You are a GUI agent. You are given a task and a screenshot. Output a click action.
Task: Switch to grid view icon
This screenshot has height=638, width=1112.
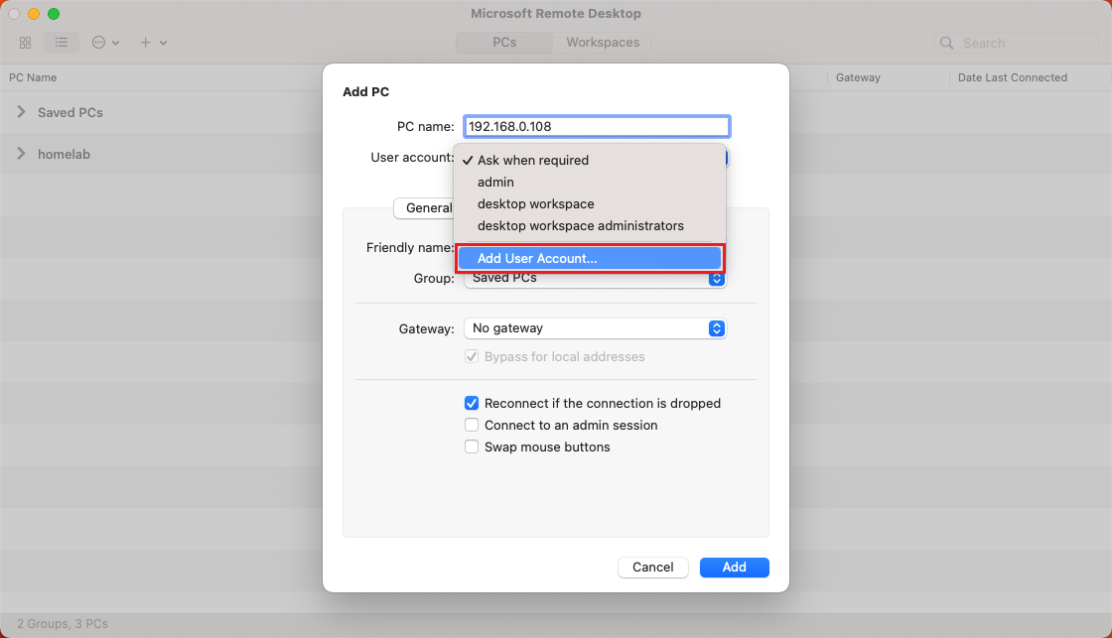click(26, 43)
